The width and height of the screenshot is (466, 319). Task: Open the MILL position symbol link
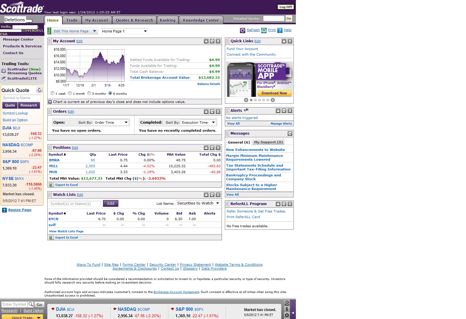coord(54,166)
